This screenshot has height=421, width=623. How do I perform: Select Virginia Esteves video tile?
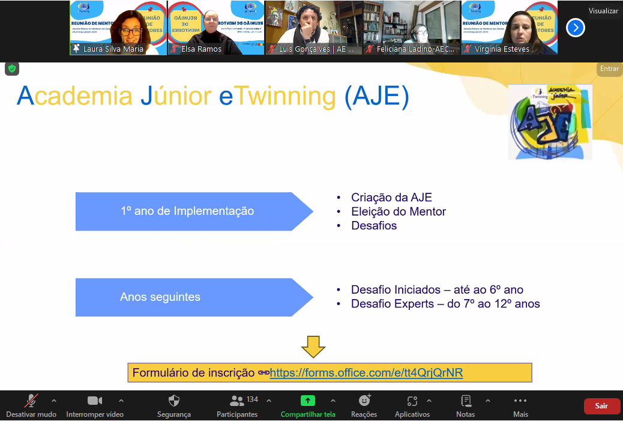point(510,28)
